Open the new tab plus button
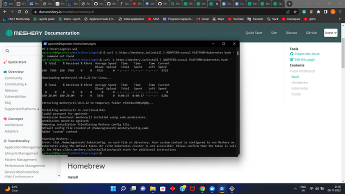 pos(289,3)
